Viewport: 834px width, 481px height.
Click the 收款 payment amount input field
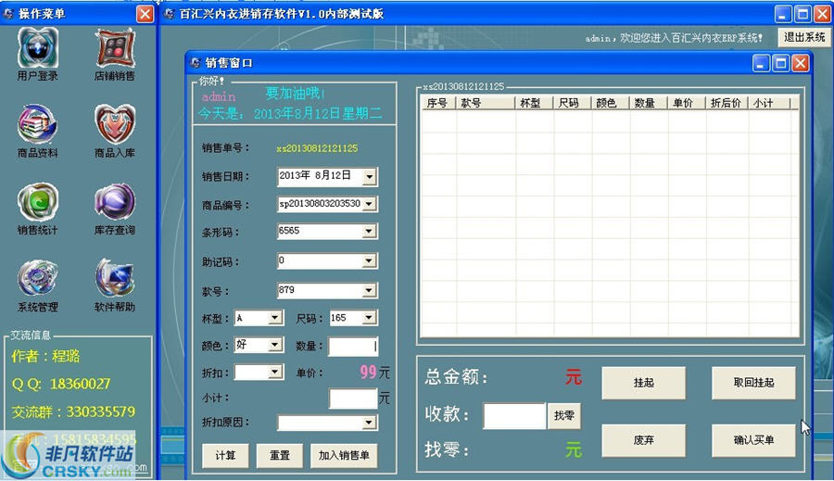[514, 416]
